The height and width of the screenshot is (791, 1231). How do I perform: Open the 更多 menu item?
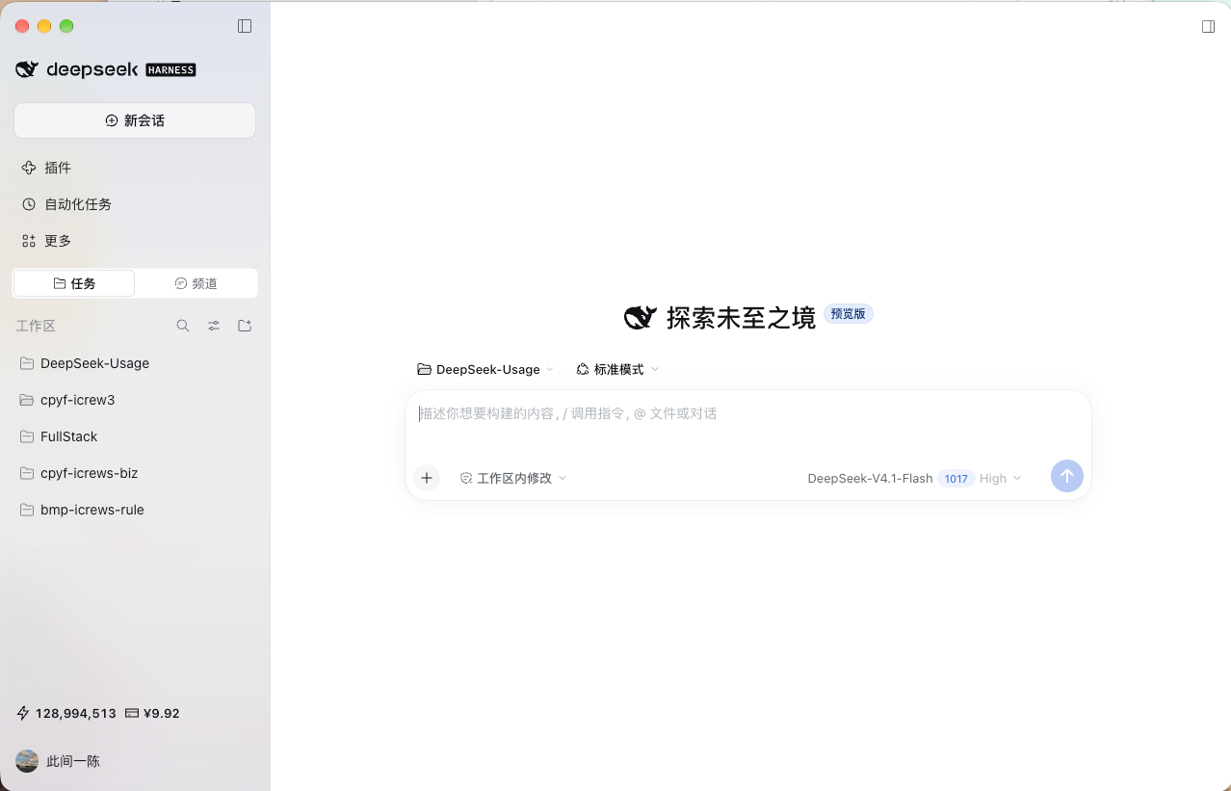[135, 241]
